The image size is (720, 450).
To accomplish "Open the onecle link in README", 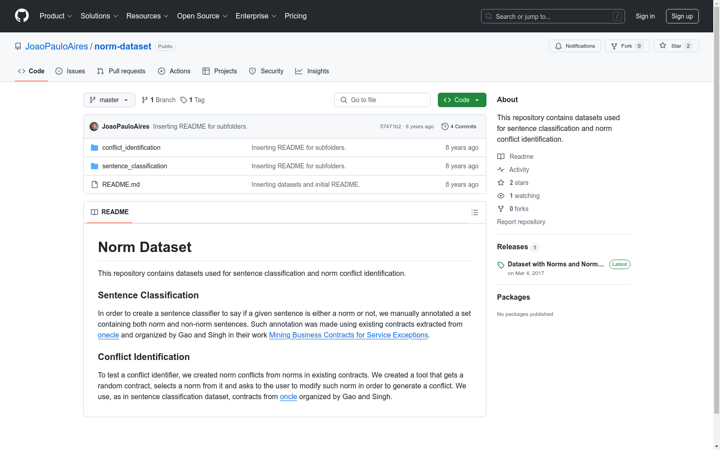I will coord(108,335).
